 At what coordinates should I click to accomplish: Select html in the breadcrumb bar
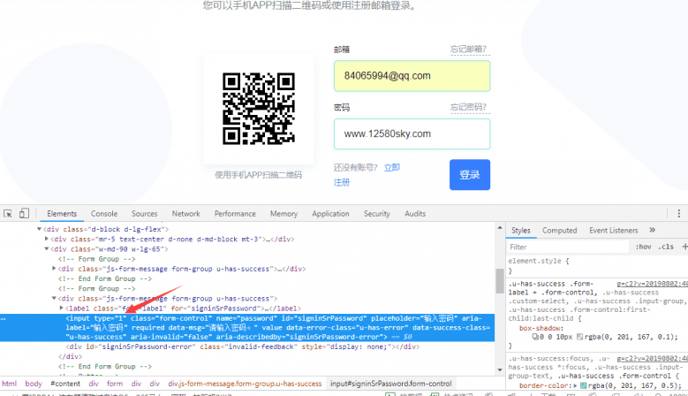tap(9, 384)
